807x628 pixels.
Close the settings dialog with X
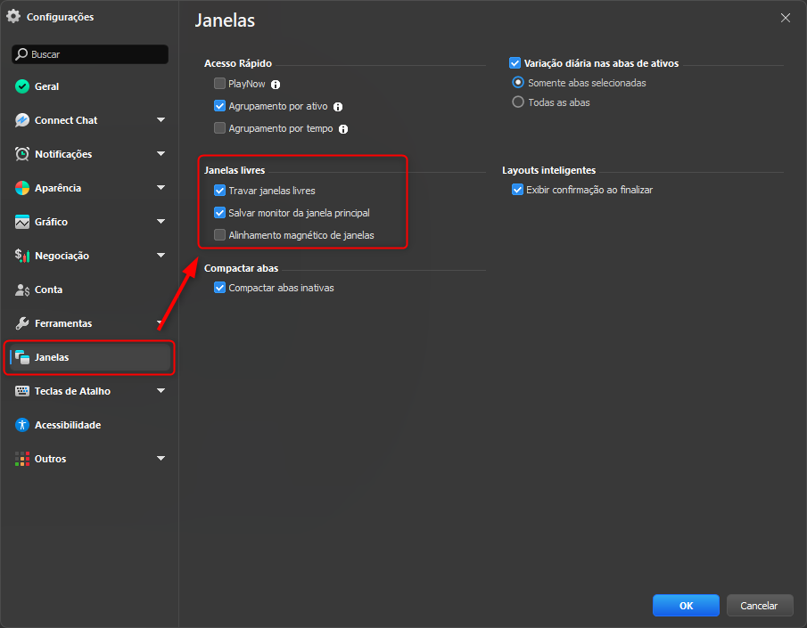click(x=786, y=18)
